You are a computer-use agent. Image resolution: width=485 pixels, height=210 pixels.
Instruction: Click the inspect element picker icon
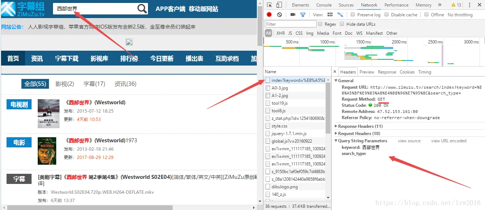[x=269, y=5]
